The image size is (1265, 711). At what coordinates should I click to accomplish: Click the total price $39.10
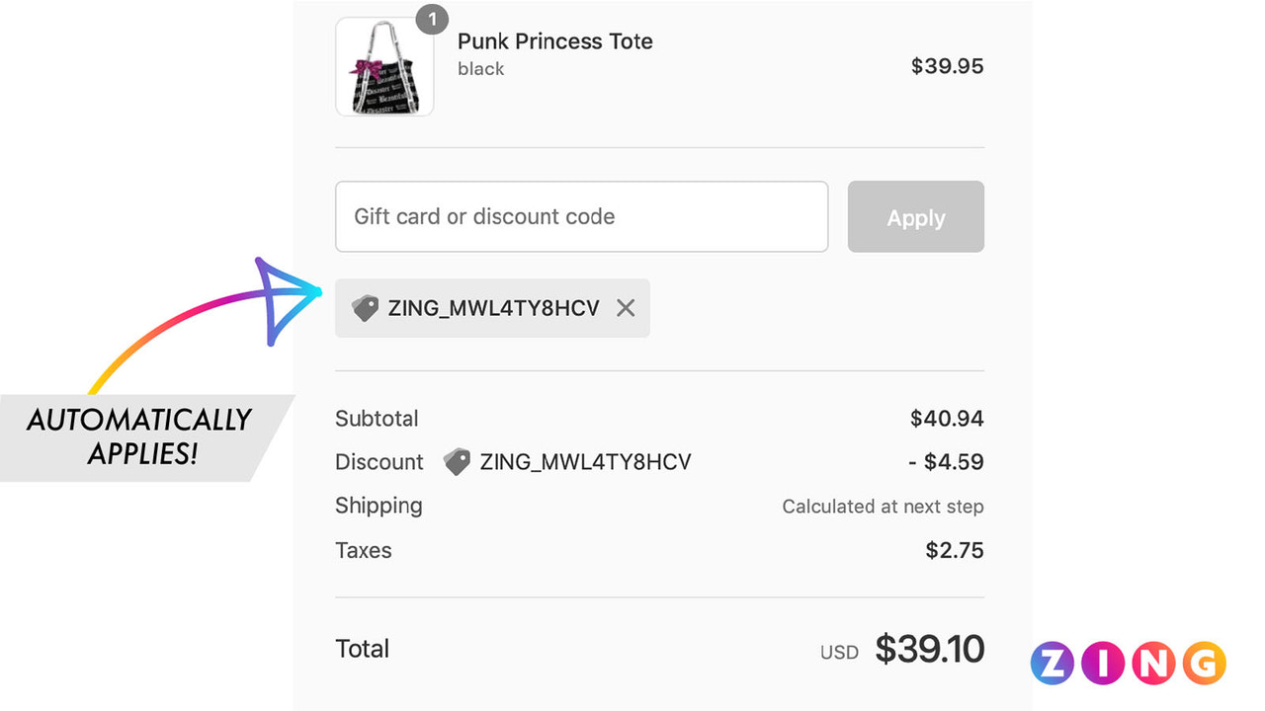929,649
